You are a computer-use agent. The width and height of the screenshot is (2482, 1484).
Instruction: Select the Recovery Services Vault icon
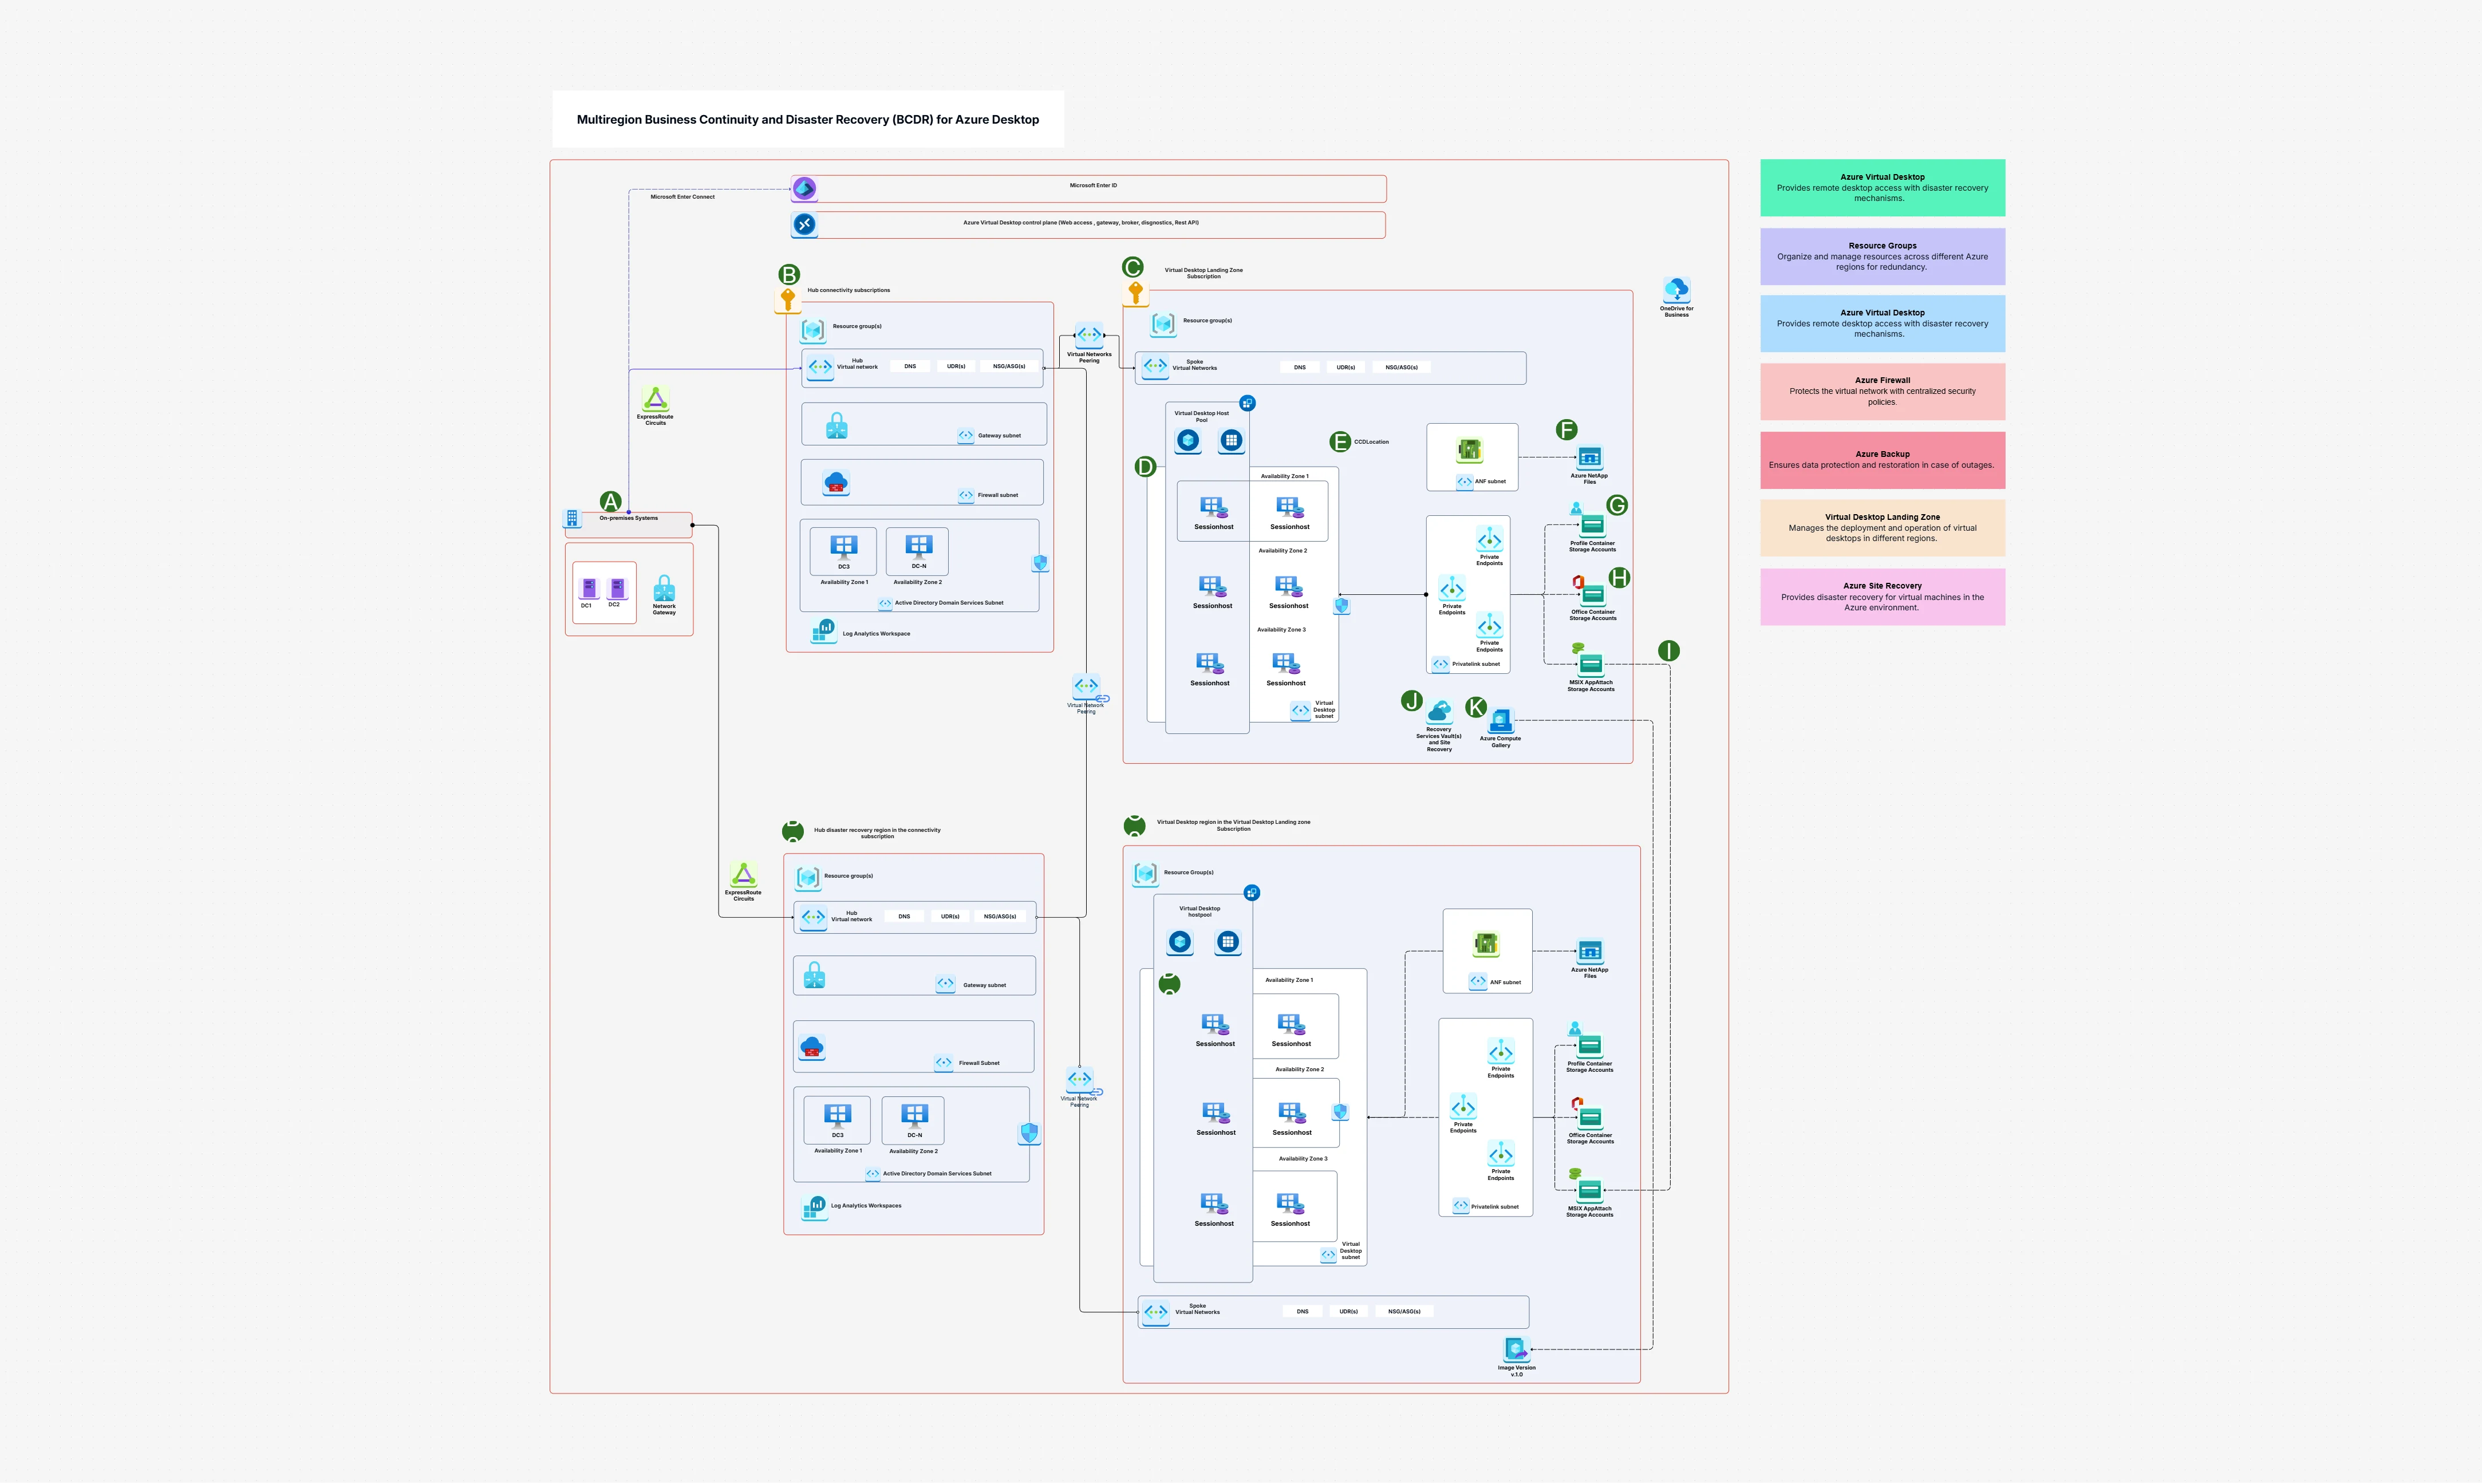click(x=1439, y=712)
